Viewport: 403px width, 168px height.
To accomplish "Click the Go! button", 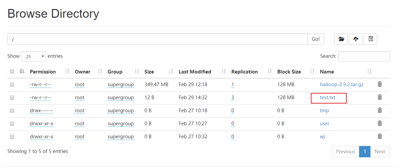I will click(316, 39).
